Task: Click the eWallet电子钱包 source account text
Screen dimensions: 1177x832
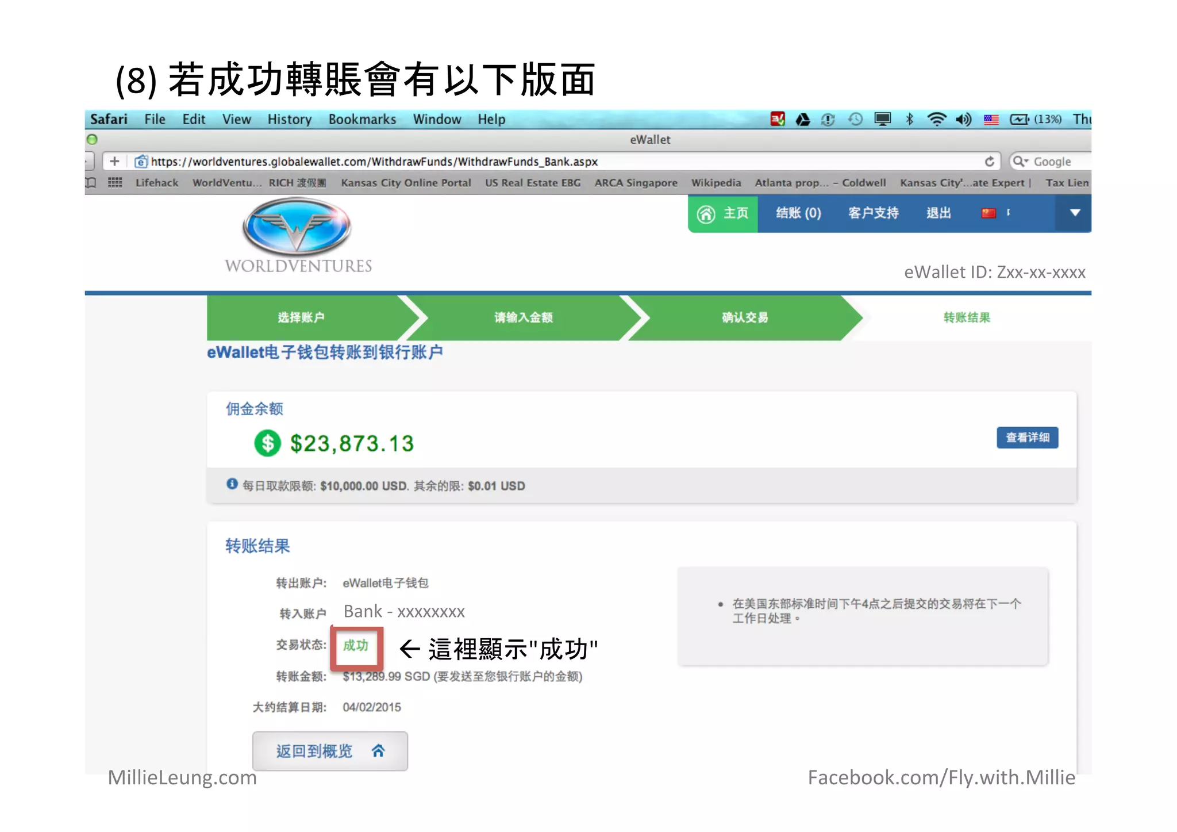Action: [386, 583]
